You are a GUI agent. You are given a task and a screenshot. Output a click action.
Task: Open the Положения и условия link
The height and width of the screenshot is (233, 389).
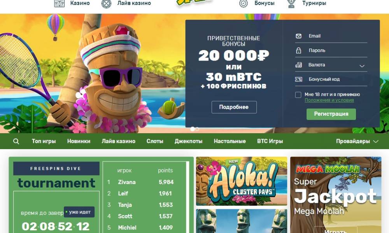click(x=329, y=100)
